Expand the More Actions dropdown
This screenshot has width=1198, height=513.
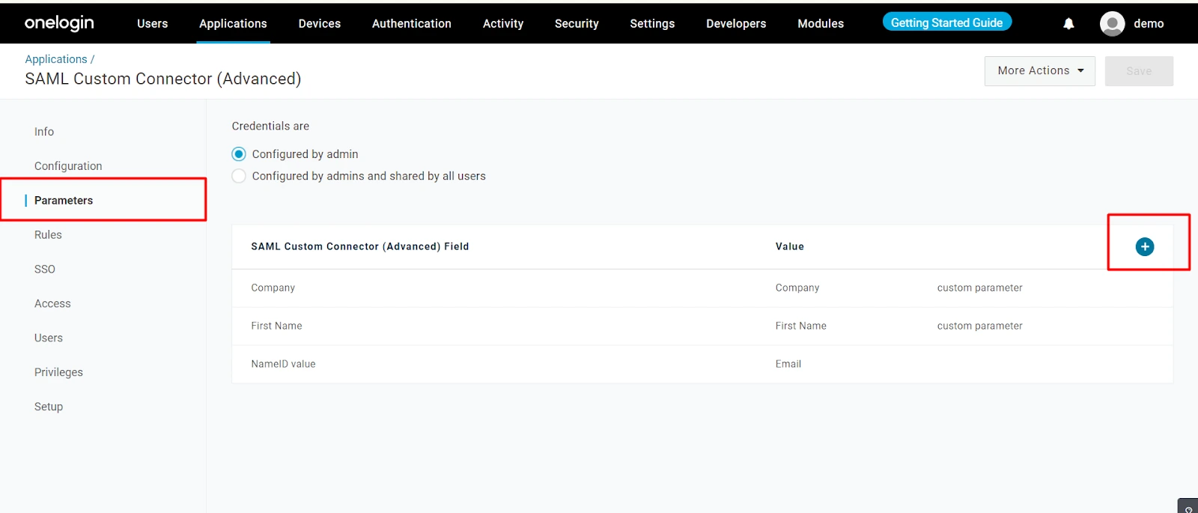(x=1039, y=71)
